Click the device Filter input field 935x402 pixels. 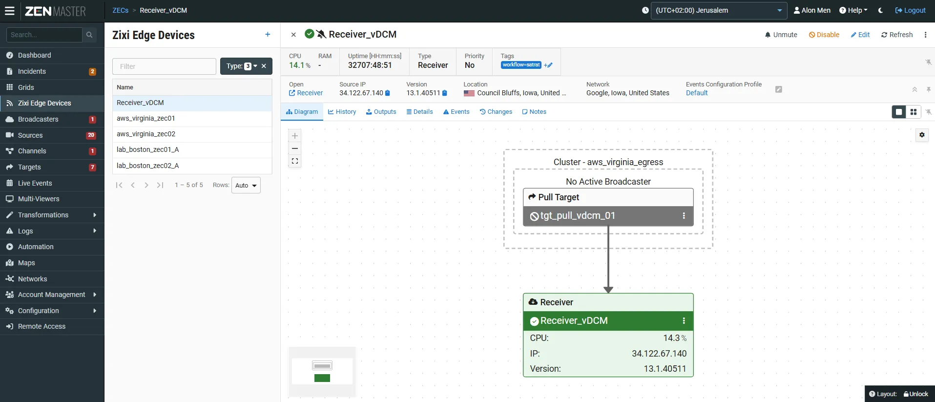coord(164,66)
